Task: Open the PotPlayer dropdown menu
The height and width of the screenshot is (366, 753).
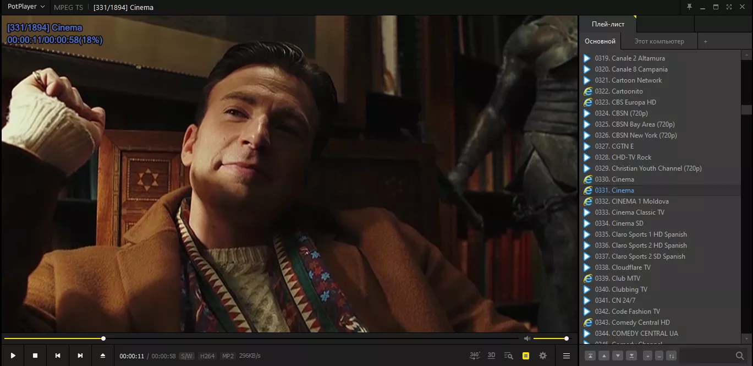Action: (x=26, y=7)
